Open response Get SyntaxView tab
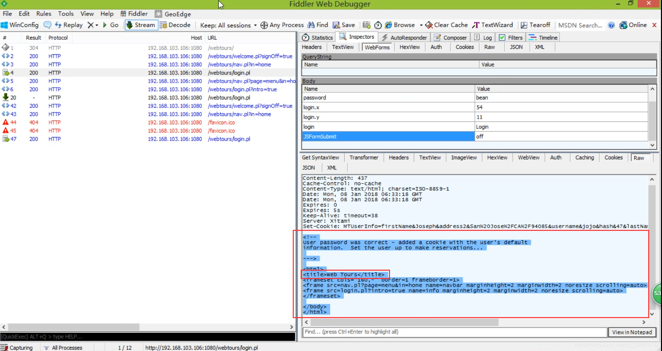 pos(320,157)
